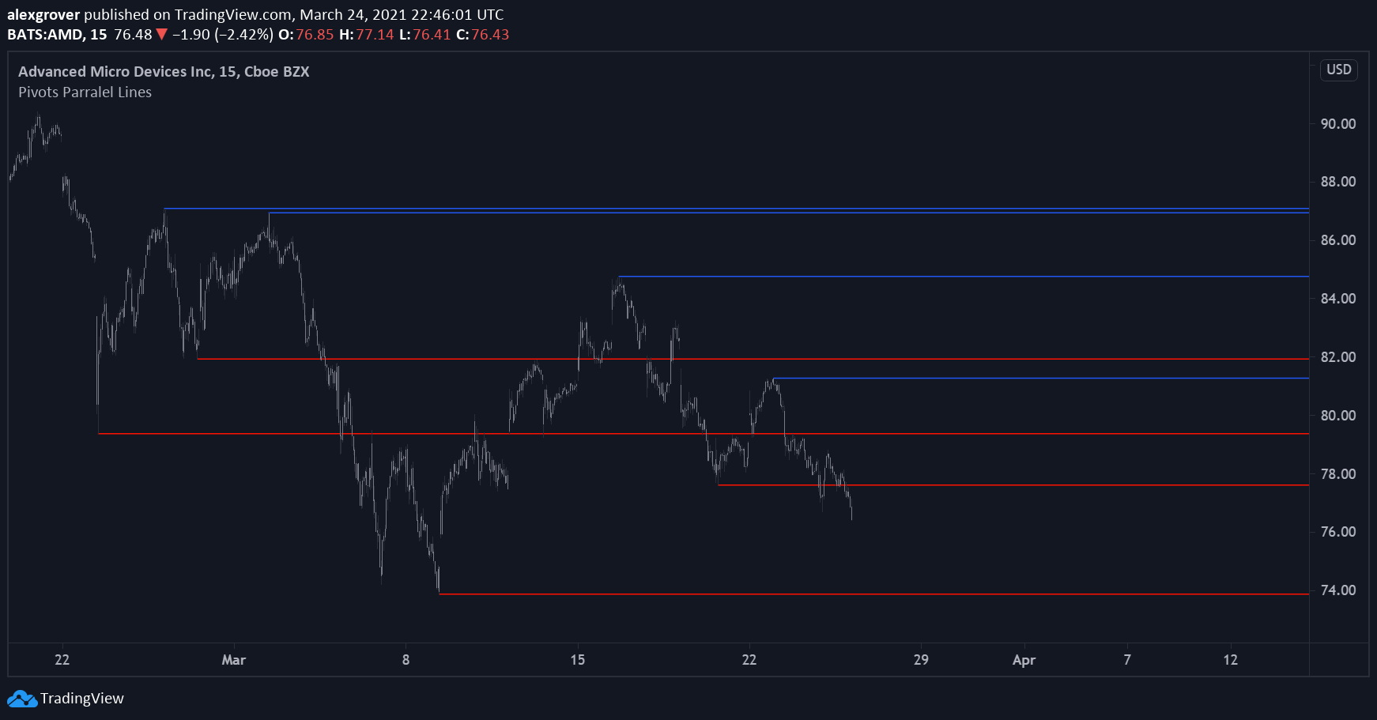Click the 76.00 price axis label
This screenshot has width=1377, height=720.
[x=1338, y=532]
